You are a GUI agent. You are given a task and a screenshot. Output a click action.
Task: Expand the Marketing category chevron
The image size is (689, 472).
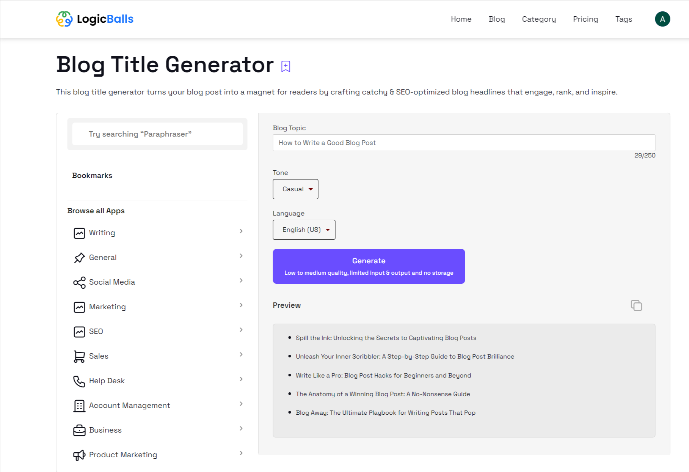(241, 305)
